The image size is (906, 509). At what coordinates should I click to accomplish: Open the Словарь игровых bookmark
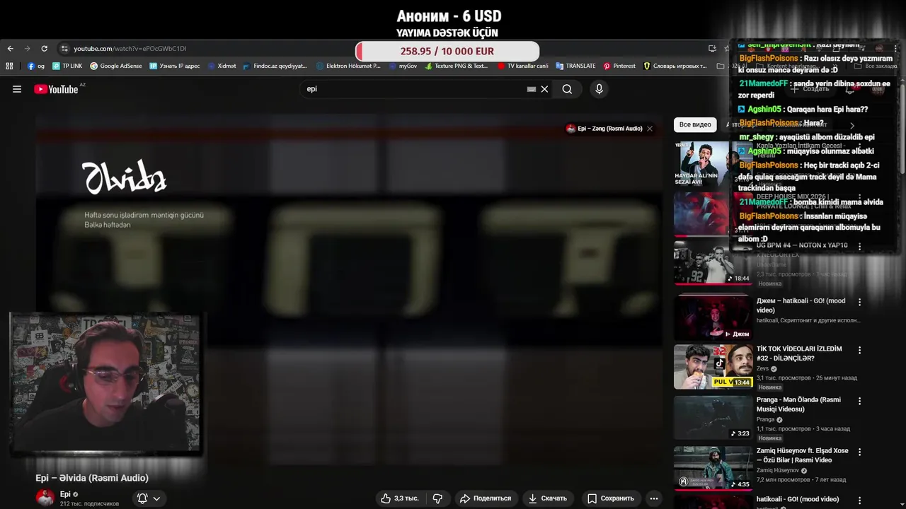675,66
